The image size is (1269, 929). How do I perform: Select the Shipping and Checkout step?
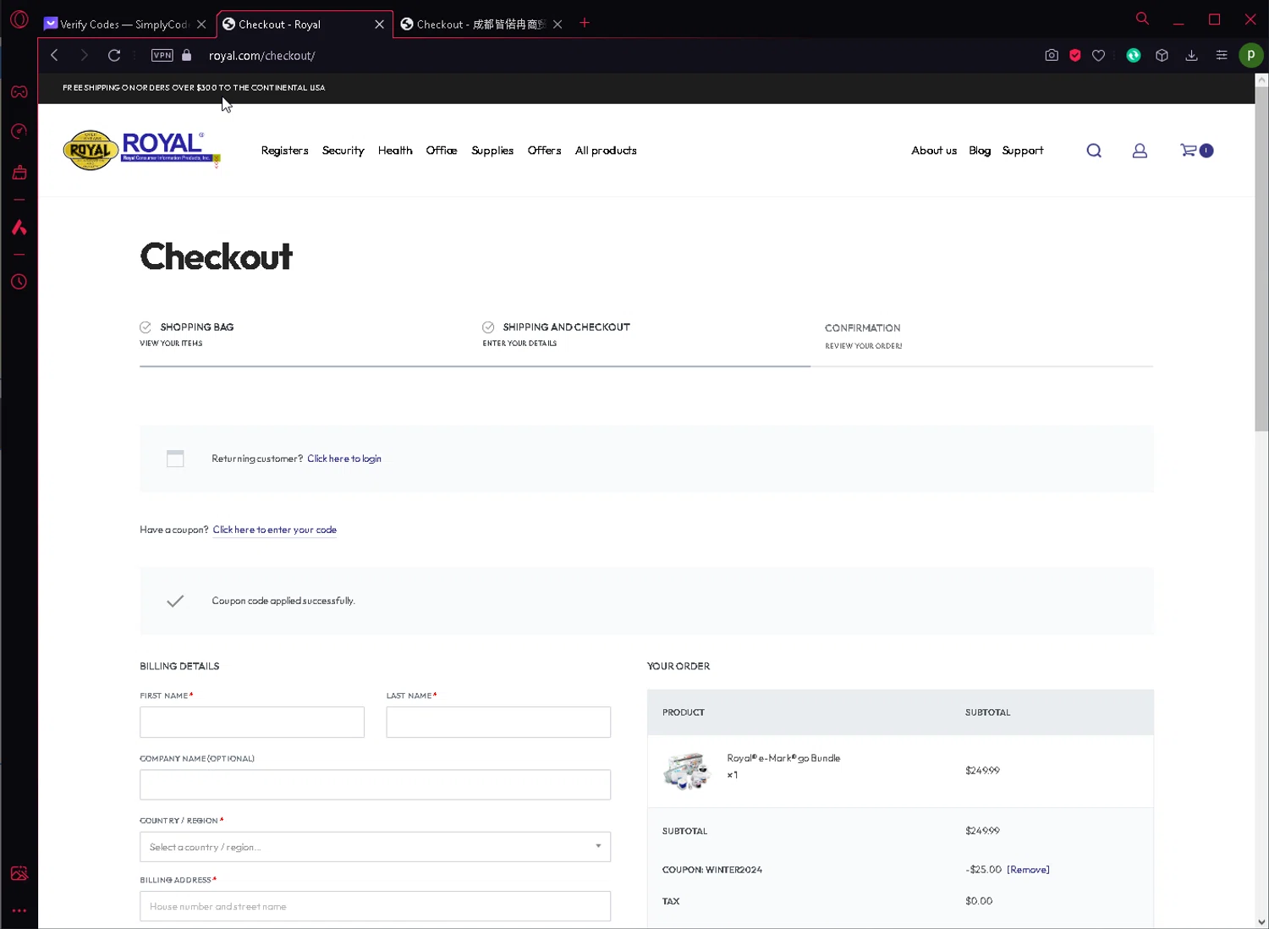[x=565, y=327]
